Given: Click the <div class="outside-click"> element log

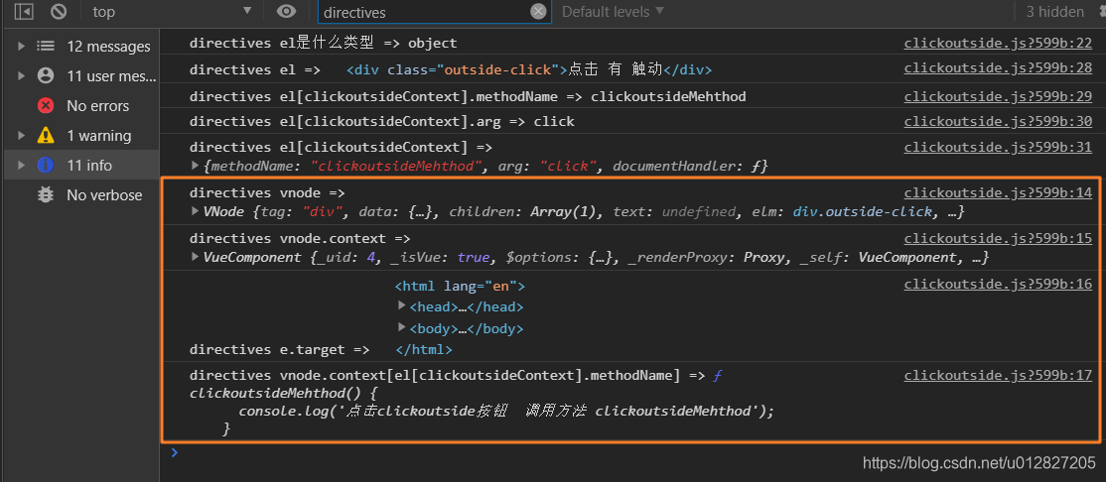Looking at the screenshot, I should pos(529,69).
